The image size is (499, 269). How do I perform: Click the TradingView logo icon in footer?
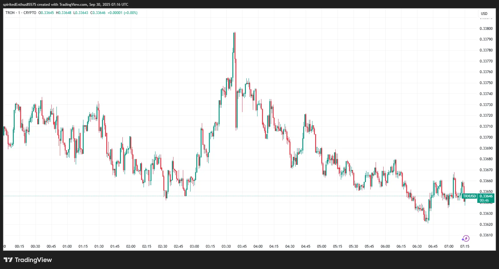point(8,260)
